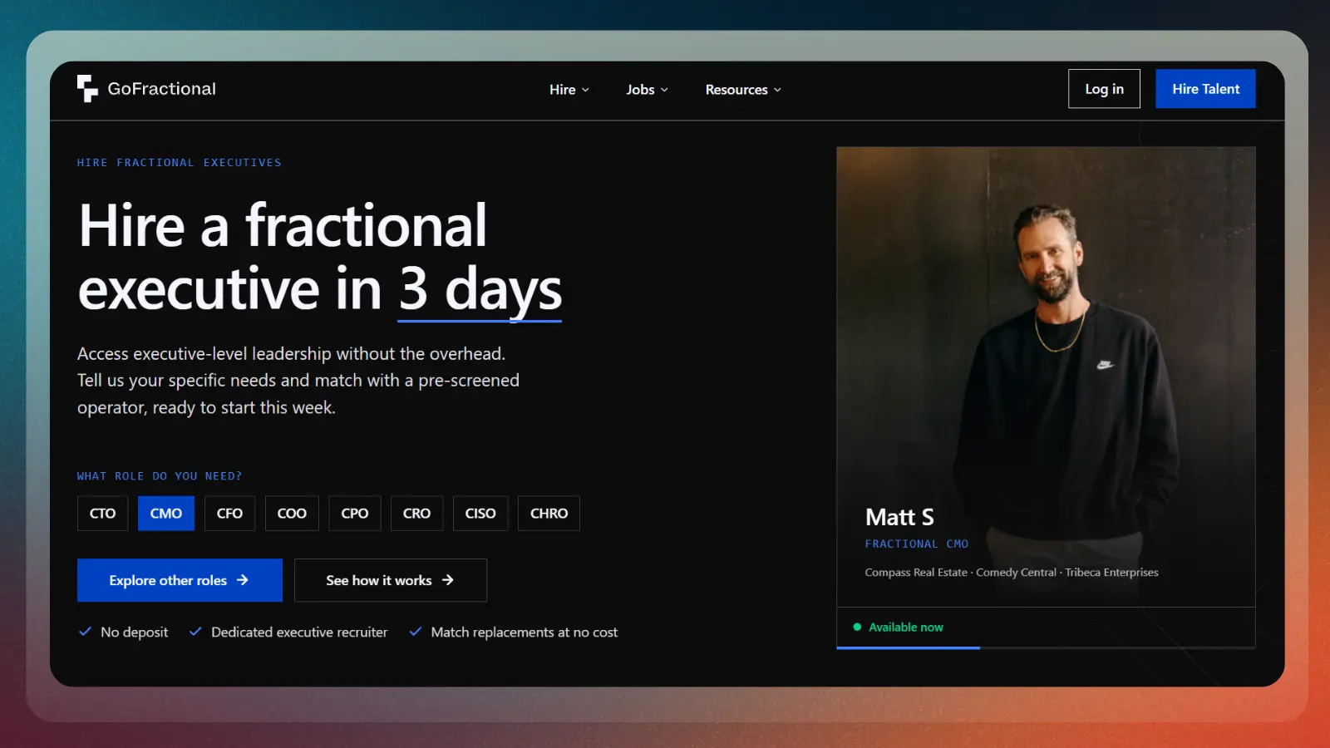The image size is (1330, 748).
Task: Click the See how it works button
Action: 391,580
